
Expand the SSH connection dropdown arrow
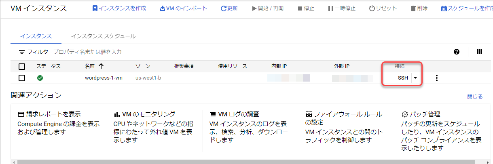point(415,78)
